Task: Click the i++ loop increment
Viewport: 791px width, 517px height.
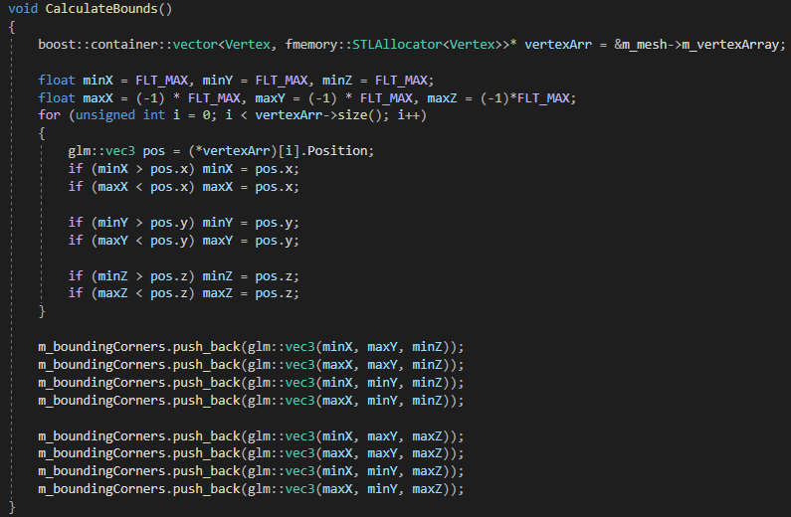Action: (x=409, y=115)
